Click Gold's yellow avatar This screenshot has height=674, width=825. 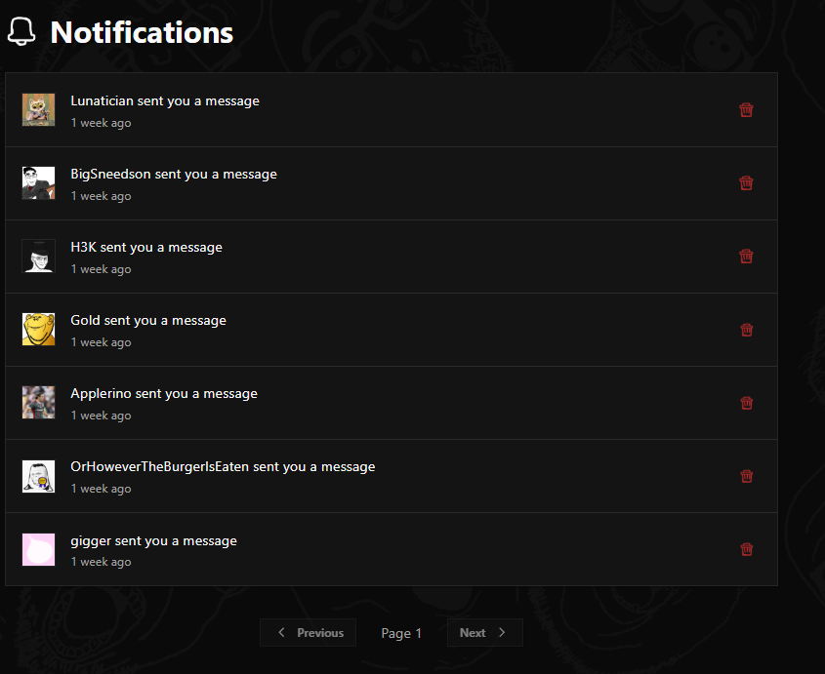click(38, 330)
